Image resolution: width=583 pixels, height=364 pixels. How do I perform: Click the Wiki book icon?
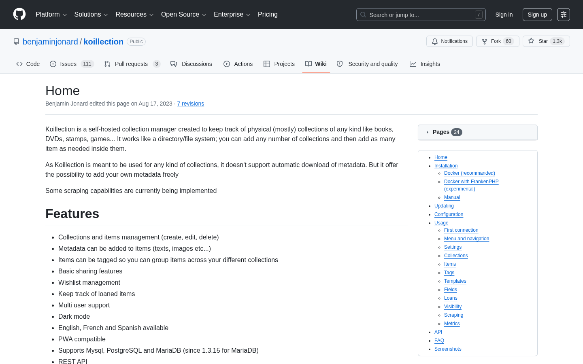coord(309,64)
